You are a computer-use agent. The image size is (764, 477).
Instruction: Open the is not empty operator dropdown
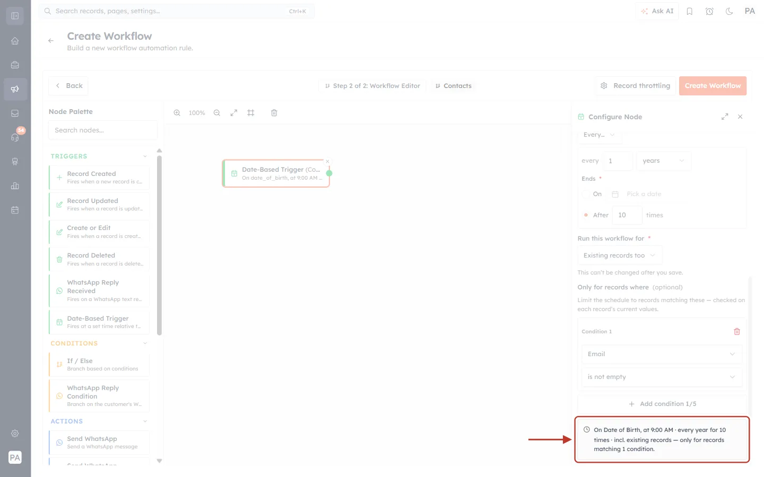(x=662, y=377)
